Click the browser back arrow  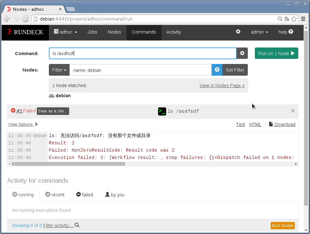coord(7,19)
